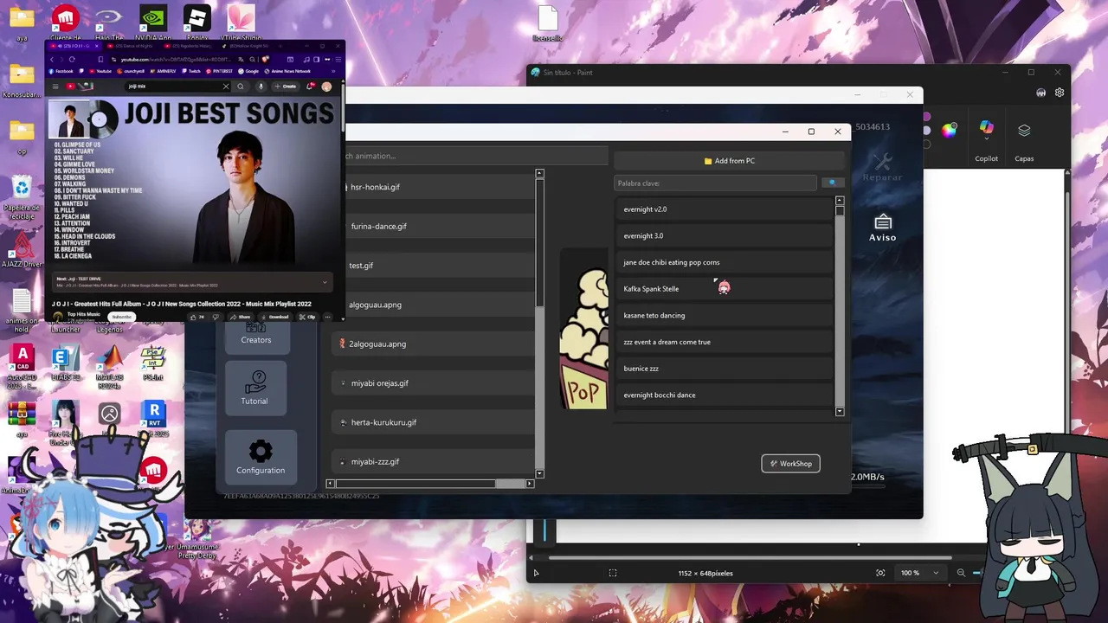Screen dimensions: 1108x623
Task: Click the Paint horizontal scrollbar
Action: (x=750, y=557)
